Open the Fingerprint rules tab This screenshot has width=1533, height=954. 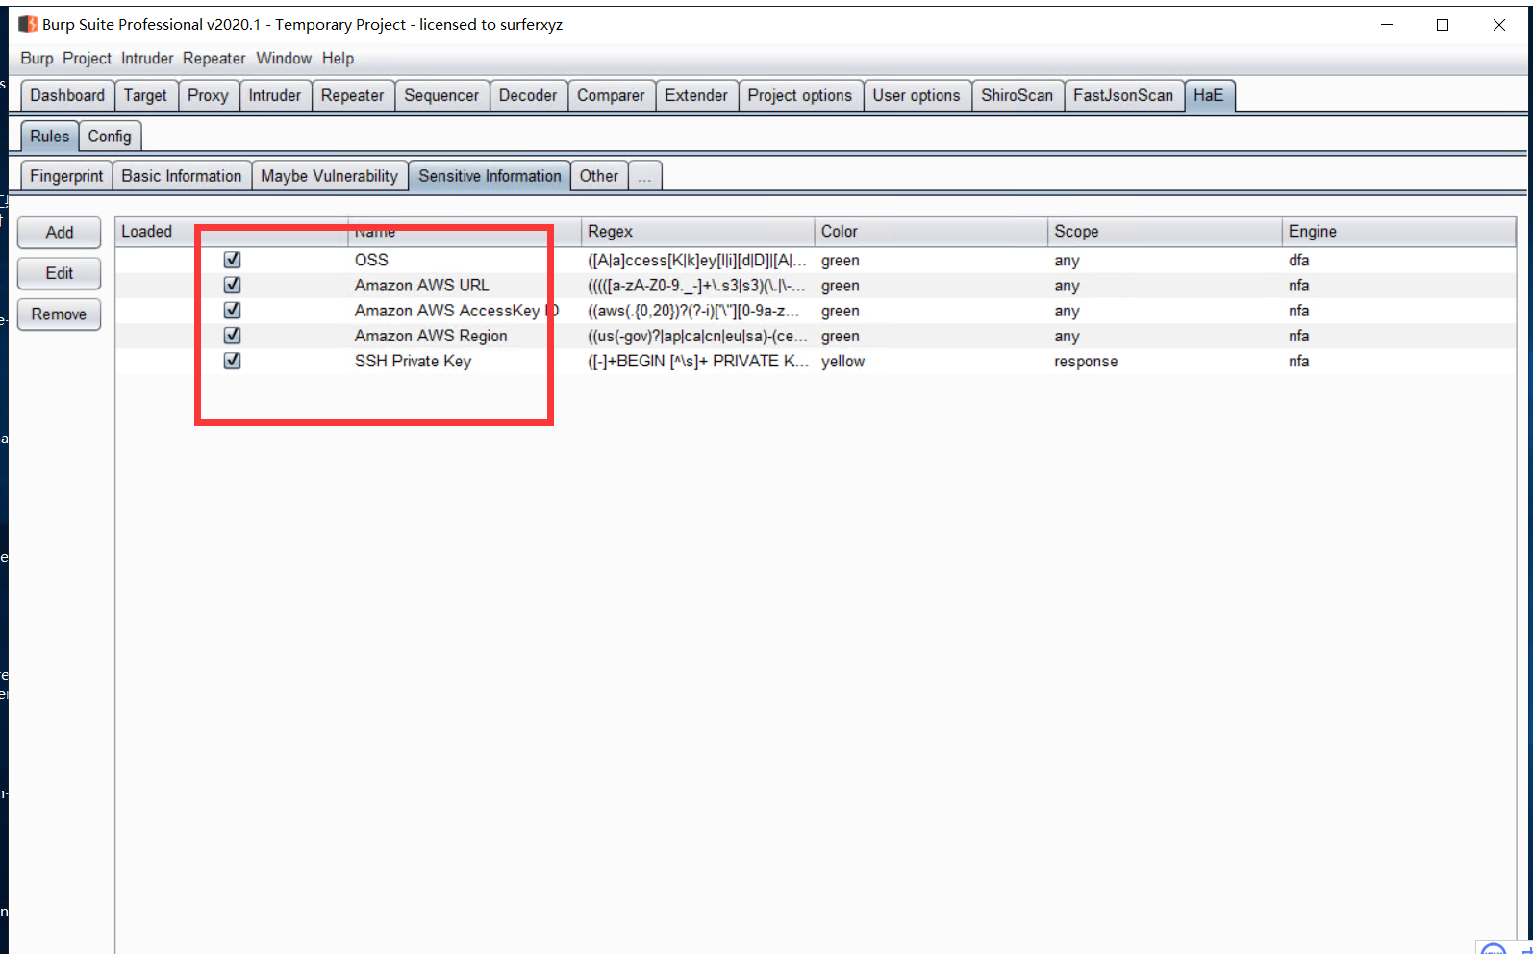(66, 176)
